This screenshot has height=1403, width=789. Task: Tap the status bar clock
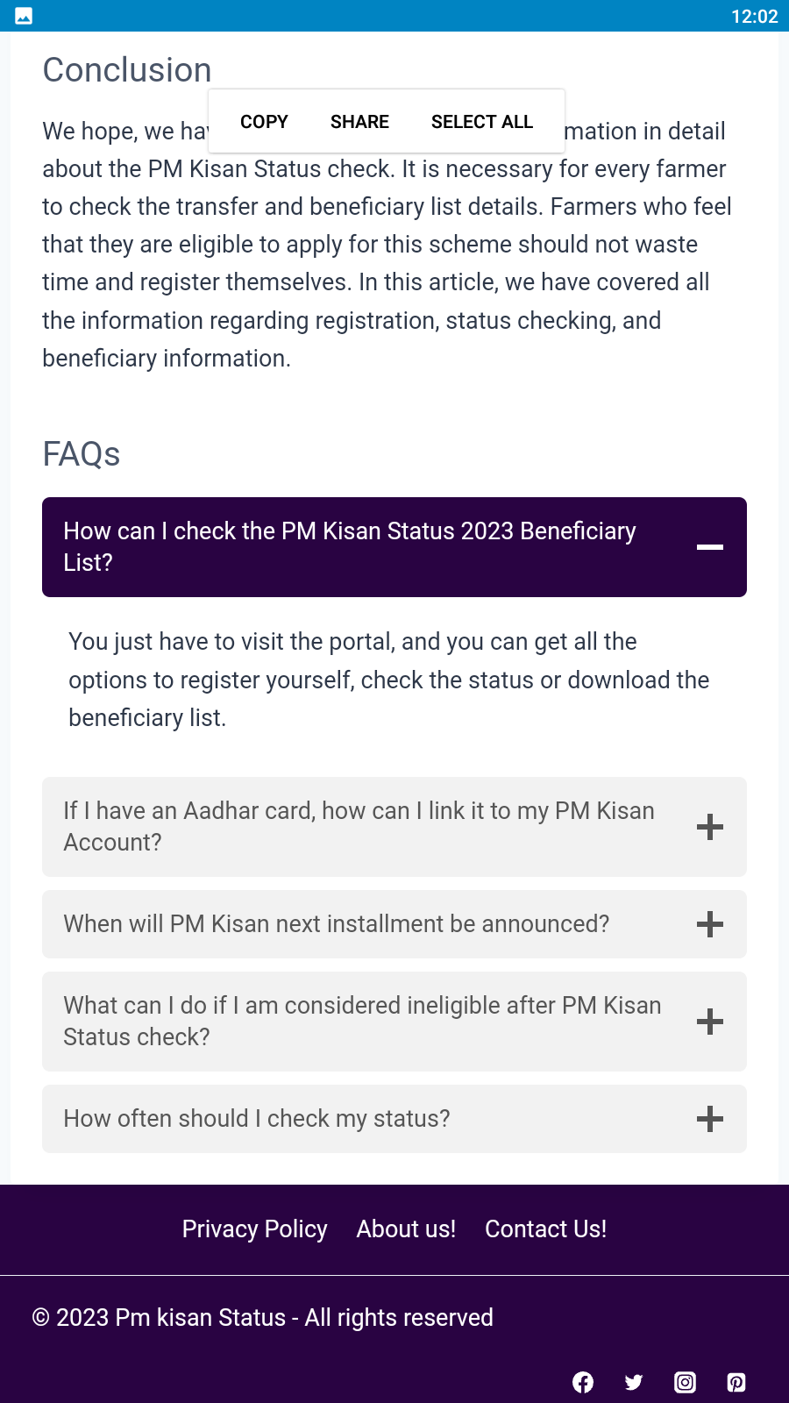point(754,16)
